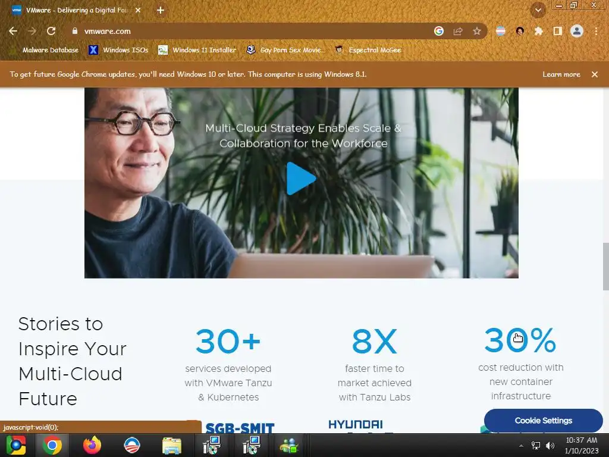Click the Stories to Inspire heading
The width and height of the screenshot is (609, 457).
point(72,361)
